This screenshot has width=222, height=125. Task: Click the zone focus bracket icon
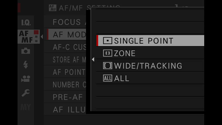click(x=108, y=53)
